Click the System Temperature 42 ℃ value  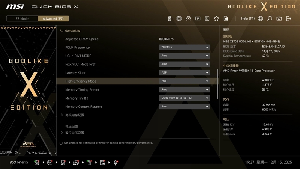tap(265, 56)
